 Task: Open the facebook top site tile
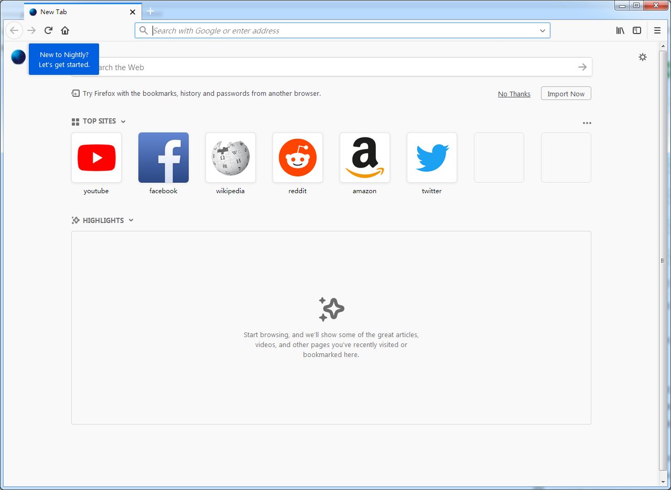coord(164,158)
